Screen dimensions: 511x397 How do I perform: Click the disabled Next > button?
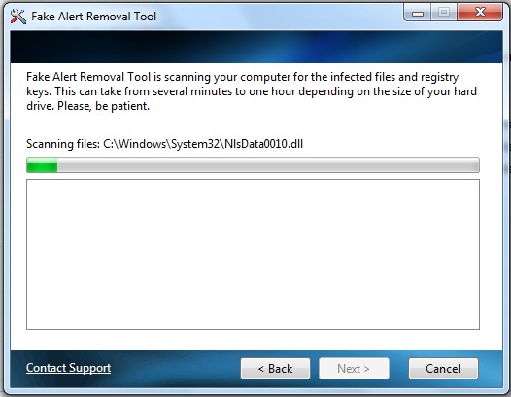tap(354, 368)
